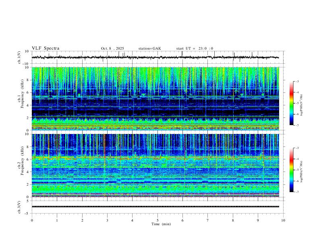This screenshot has height=247, width=319.
Task: Click the 8 kHz tick on ch.2 frequency axis
Action: point(28,147)
